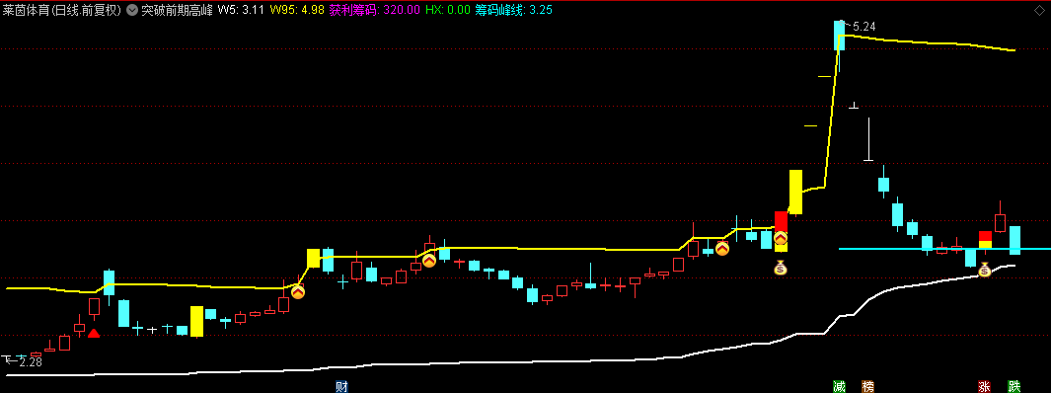Click the 5.24 high price label
Viewport: 1051px width, 393px height.
864,27
